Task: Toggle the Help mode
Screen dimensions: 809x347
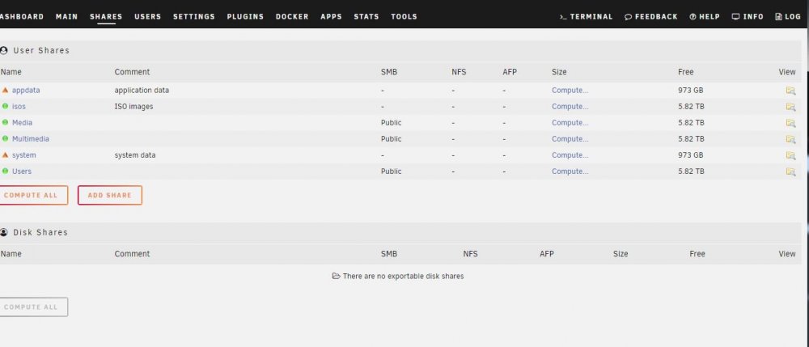Action: pos(705,16)
